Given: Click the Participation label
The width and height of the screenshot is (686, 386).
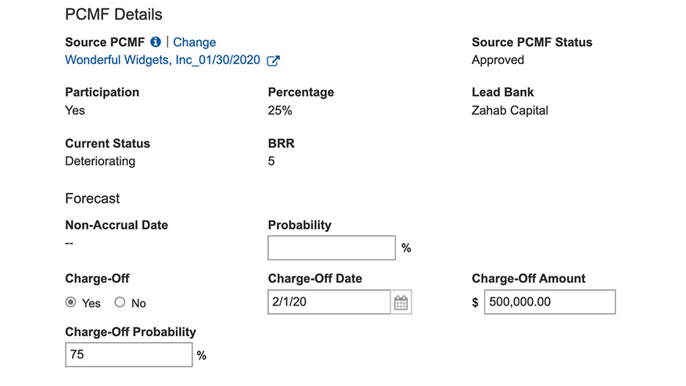Looking at the screenshot, I should (102, 92).
